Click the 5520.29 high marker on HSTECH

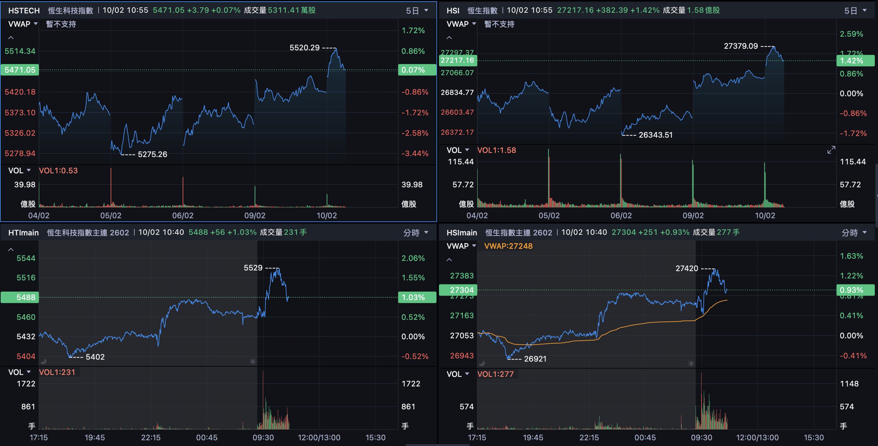304,48
